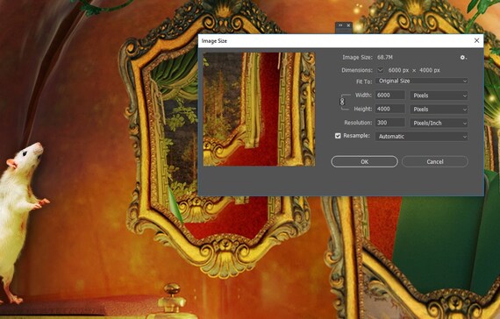Open the Fit To Original Size dropdown
500x319 pixels.
pyautogui.click(x=422, y=82)
